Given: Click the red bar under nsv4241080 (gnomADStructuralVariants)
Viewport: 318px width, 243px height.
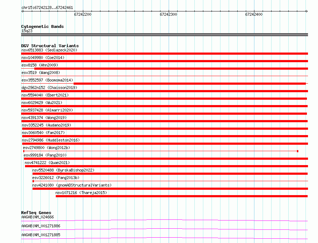Looking at the screenshot, I should tap(170, 189).
